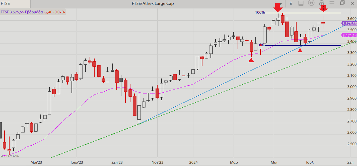Click the 2.800 price axis label
The image size is (357, 166).
pyautogui.click(x=352, y=109)
